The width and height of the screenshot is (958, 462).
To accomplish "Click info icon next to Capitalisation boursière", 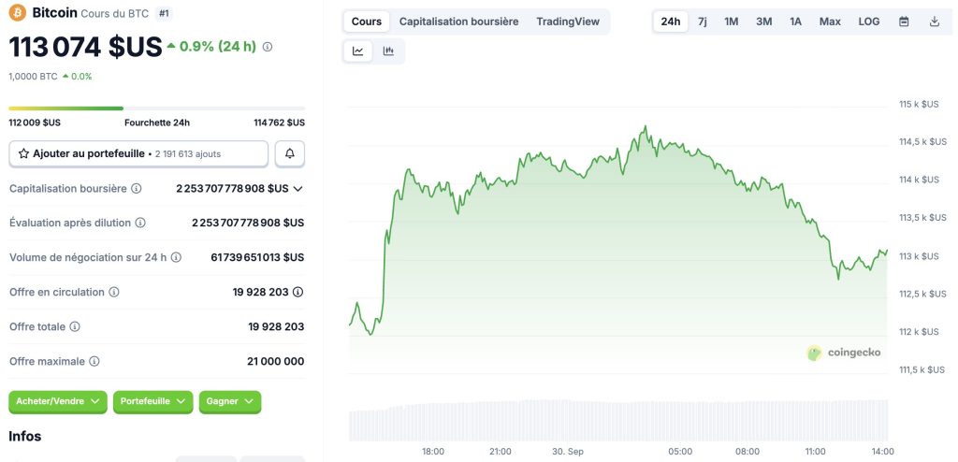I will (x=137, y=189).
